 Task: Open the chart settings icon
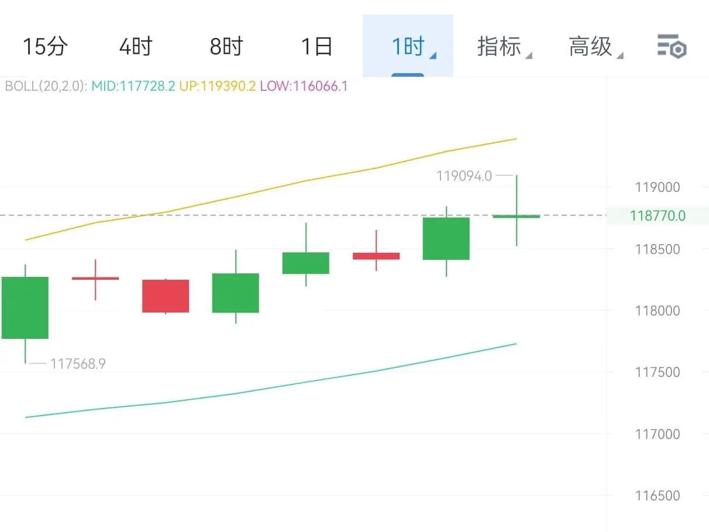(x=672, y=46)
